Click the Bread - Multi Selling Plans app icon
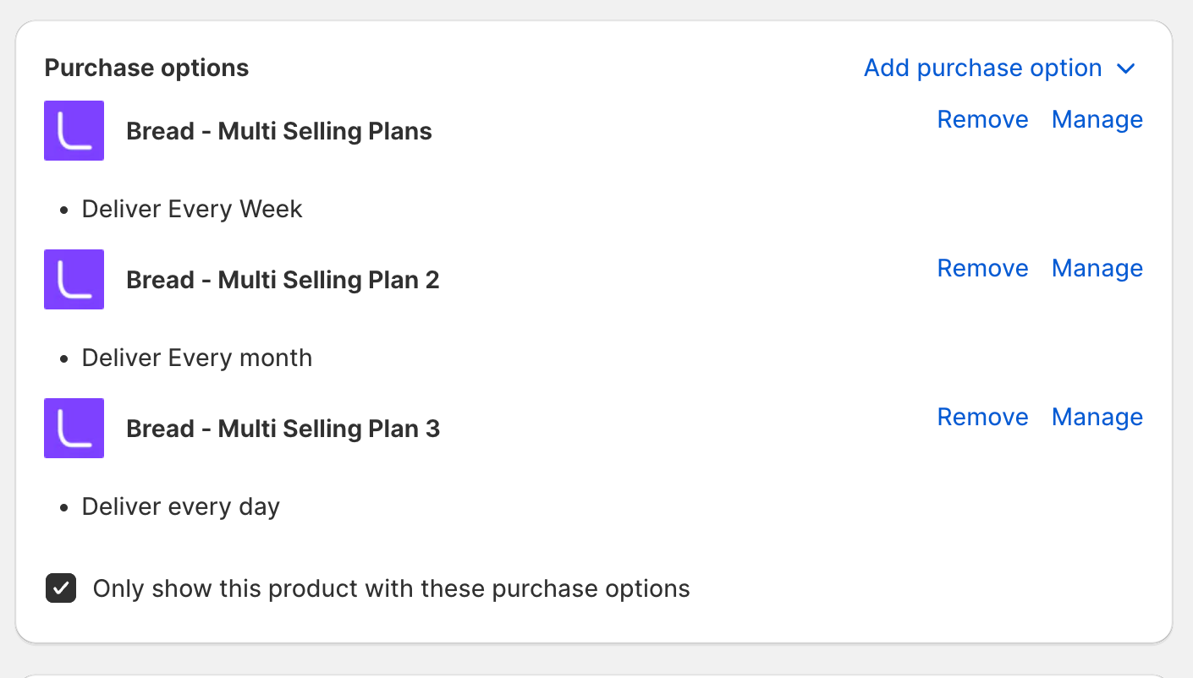 (74, 131)
